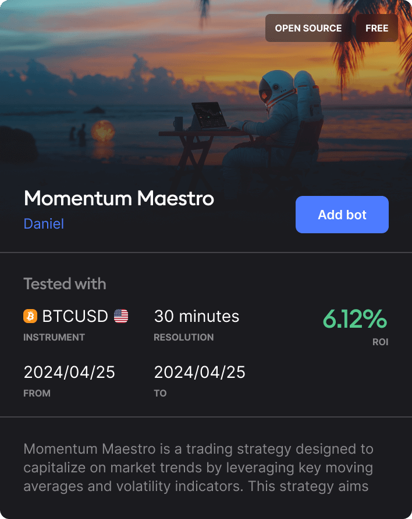Open the author link Daniel
The height and width of the screenshot is (519, 412).
click(44, 223)
